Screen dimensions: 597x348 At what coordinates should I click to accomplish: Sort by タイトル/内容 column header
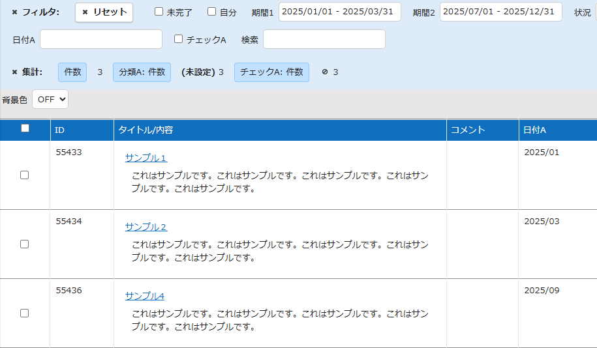pos(280,130)
